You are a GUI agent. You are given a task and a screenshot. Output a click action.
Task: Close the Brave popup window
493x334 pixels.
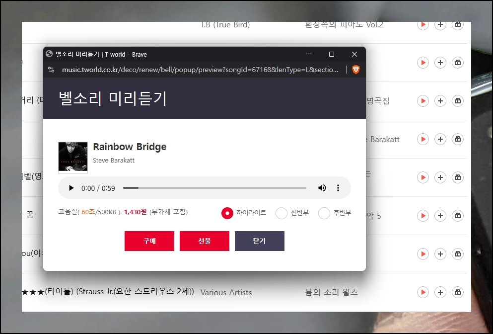354,54
